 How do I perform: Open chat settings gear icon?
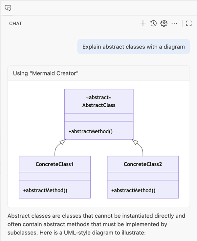[164, 23]
